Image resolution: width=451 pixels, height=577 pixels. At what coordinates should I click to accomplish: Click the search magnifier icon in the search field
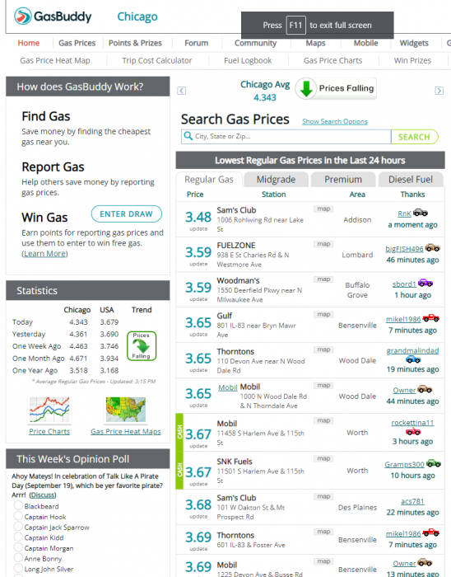coord(188,136)
